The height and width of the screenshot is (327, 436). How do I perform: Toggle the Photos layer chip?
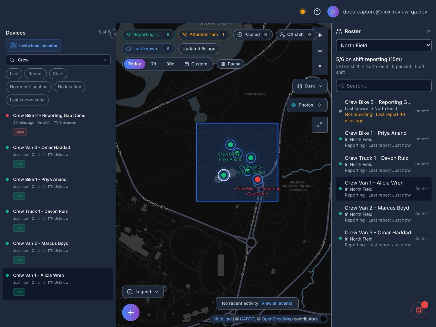point(307,105)
